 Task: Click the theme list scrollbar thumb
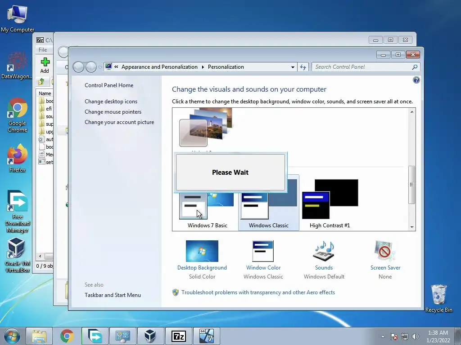(x=411, y=185)
